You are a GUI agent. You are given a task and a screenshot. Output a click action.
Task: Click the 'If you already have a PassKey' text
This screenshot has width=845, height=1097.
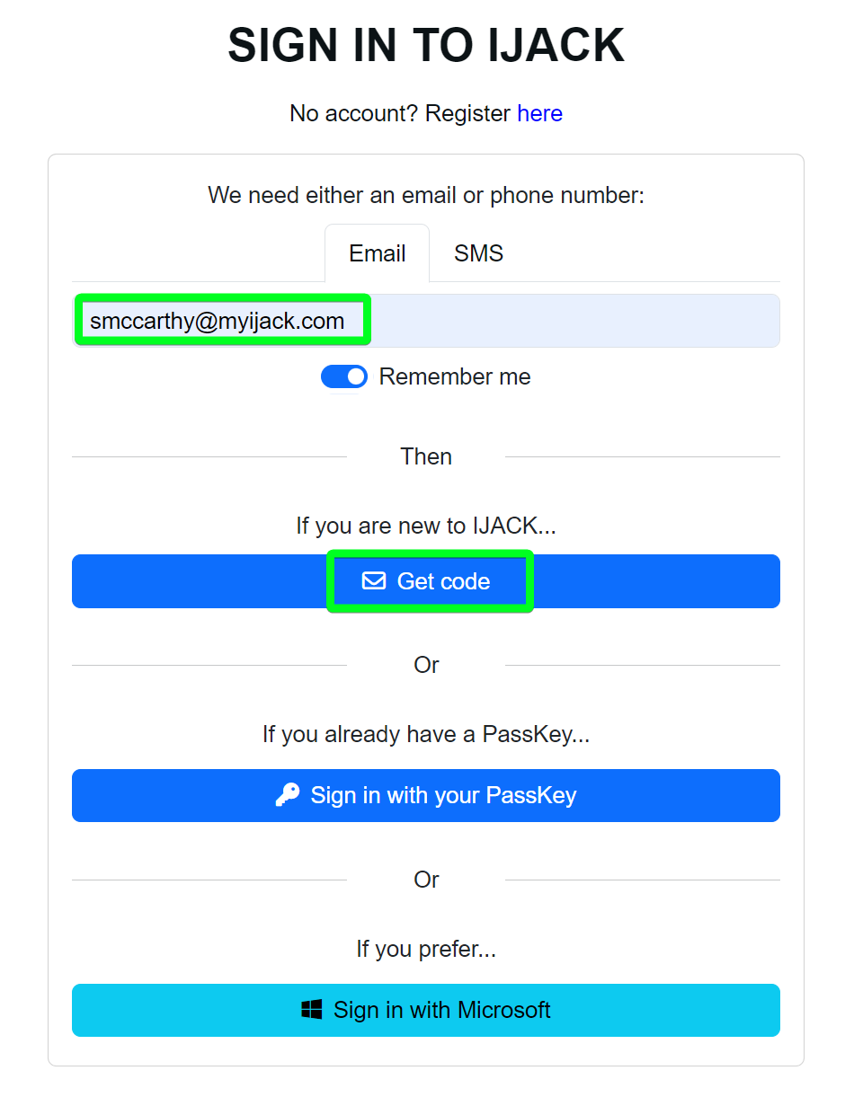pyautogui.click(x=426, y=734)
